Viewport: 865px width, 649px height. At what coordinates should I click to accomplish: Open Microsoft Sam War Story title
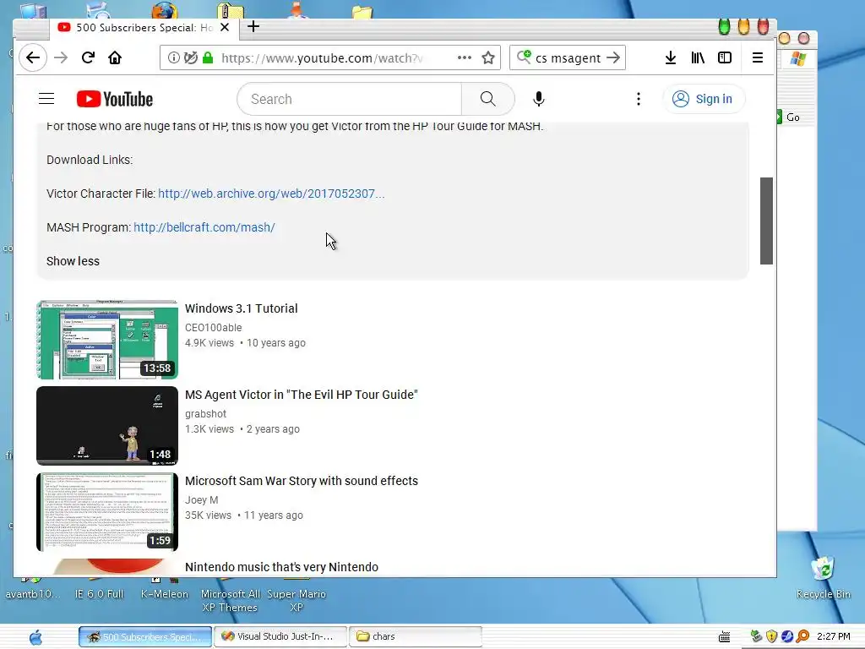click(x=302, y=481)
